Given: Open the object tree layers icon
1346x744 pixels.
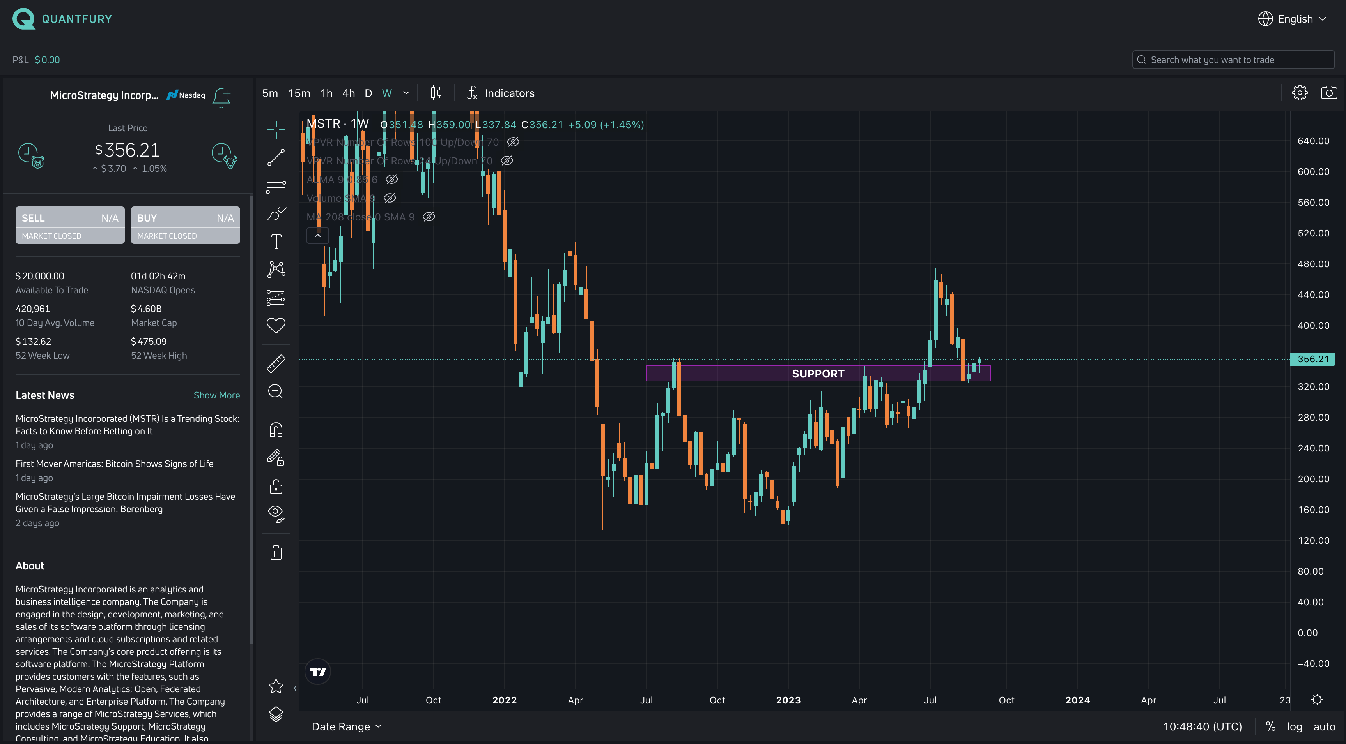Looking at the screenshot, I should (276, 714).
